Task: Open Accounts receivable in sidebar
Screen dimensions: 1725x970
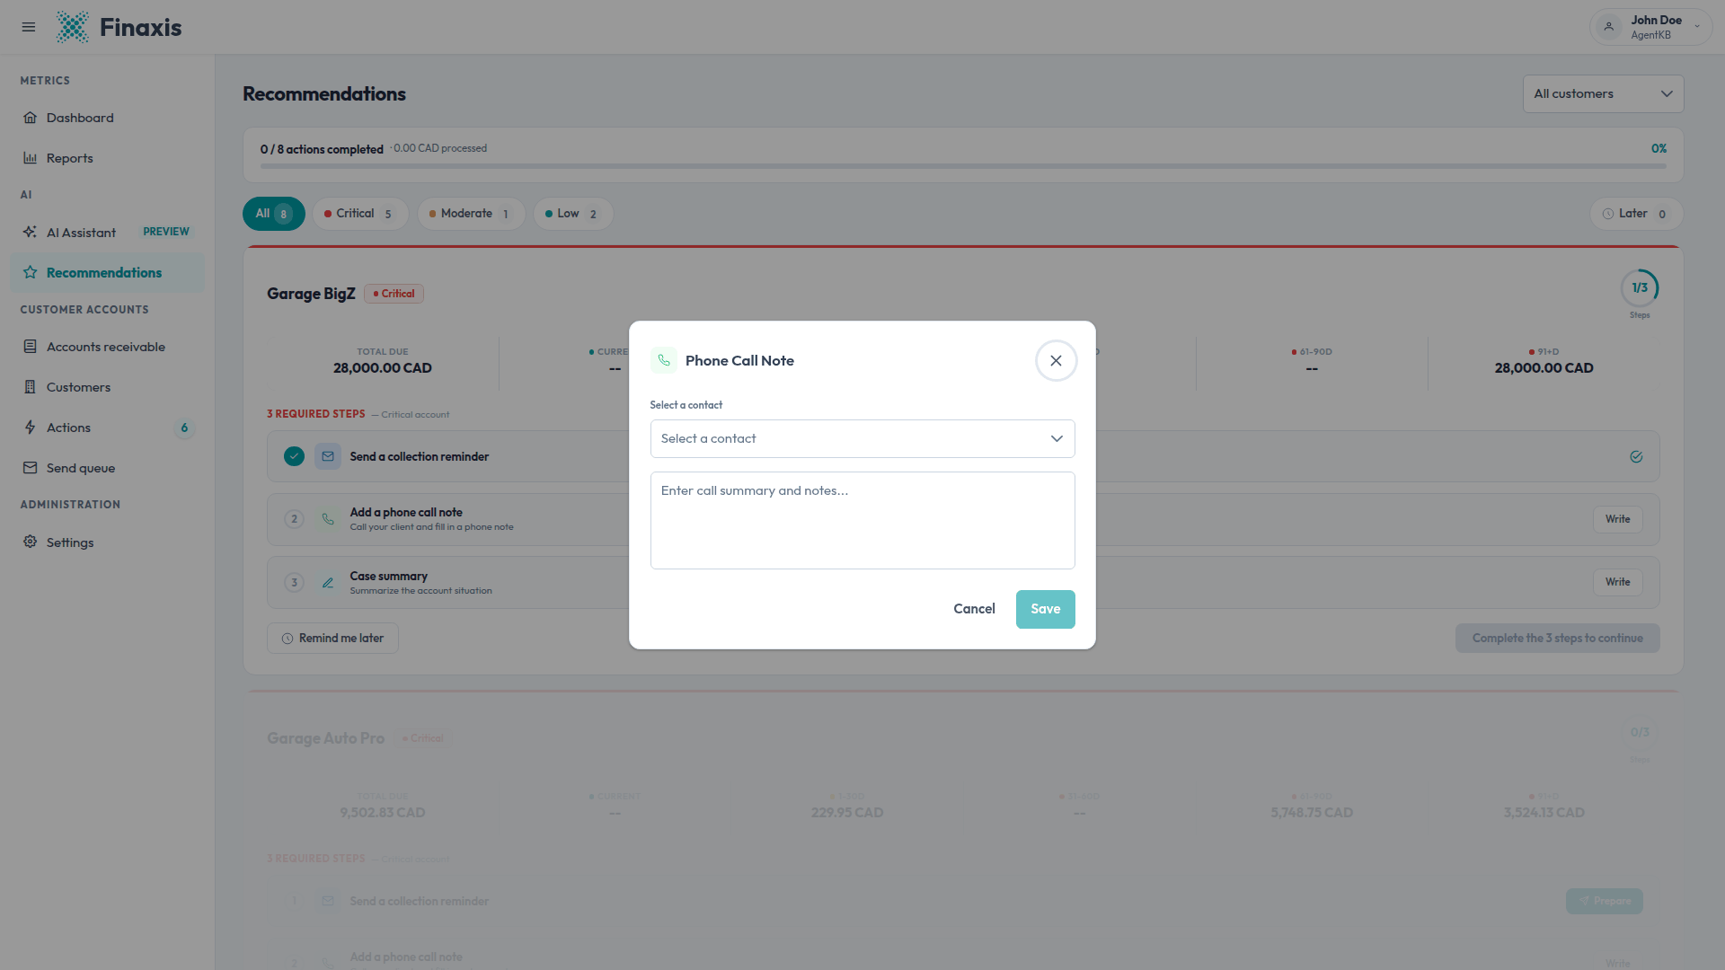Action: click(x=107, y=347)
